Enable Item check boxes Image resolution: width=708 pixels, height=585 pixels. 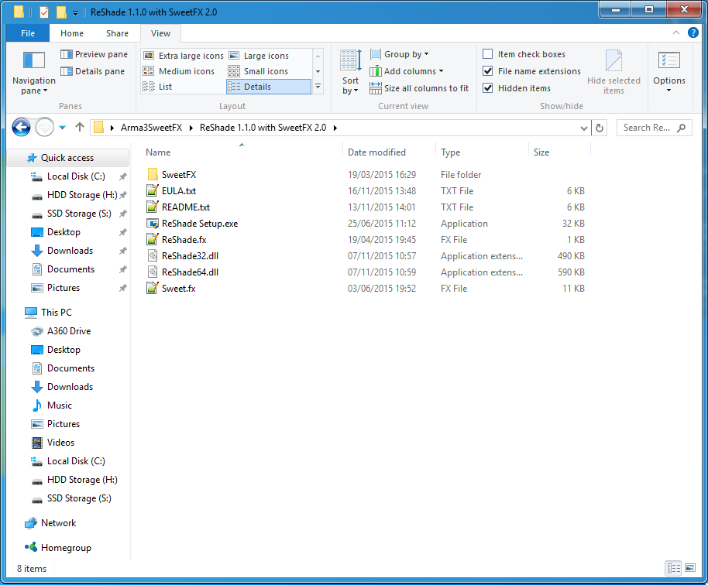[488, 54]
